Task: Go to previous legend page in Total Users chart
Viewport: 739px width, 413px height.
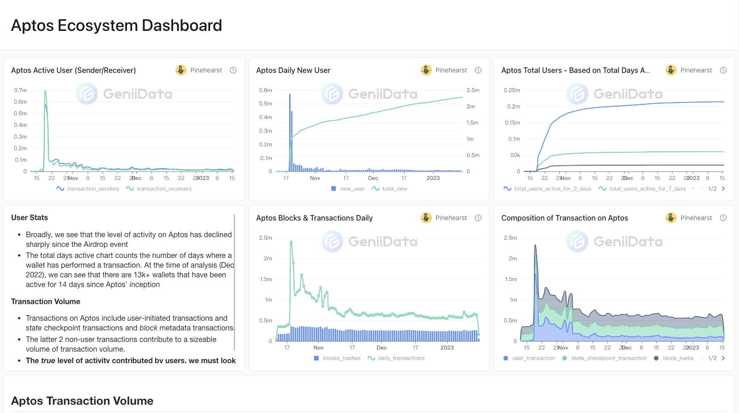Action: (x=702, y=189)
